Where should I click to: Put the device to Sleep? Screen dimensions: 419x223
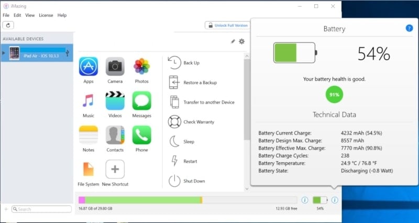[182, 142]
